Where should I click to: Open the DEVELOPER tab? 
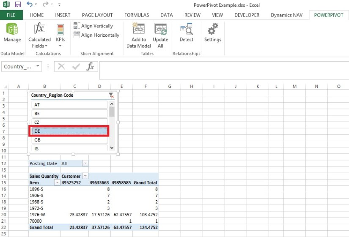tap(247, 15)
